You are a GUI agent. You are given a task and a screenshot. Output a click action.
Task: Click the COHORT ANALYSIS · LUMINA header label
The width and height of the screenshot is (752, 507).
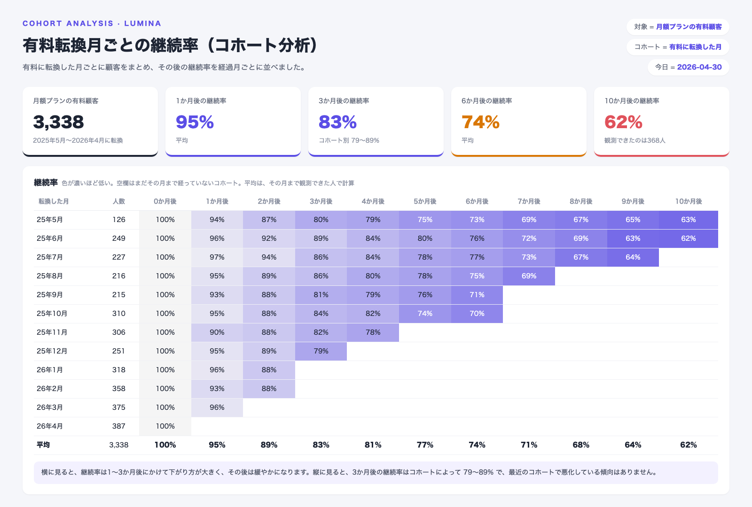coord(92,23)
